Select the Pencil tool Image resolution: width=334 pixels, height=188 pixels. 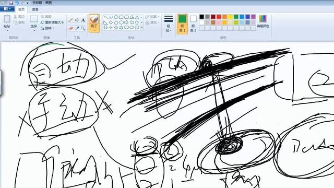[x=71, y=20]
